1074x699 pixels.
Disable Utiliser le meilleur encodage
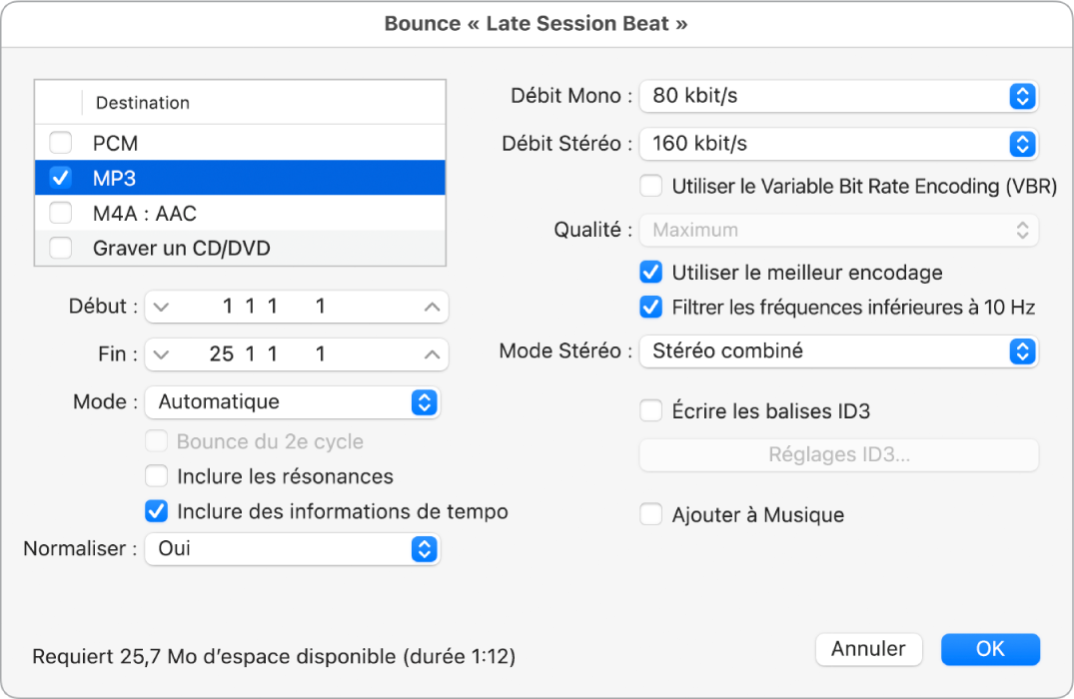[650, 272]
